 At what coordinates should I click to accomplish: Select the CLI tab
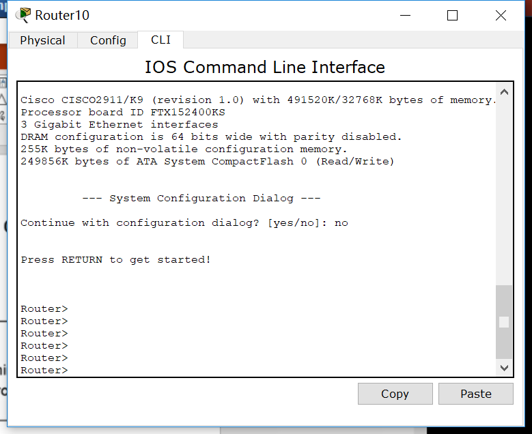(x=160, y=40)
